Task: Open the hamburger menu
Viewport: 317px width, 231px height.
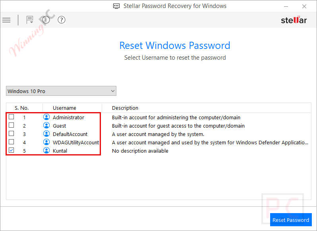Action: click(x=6, y=20)
